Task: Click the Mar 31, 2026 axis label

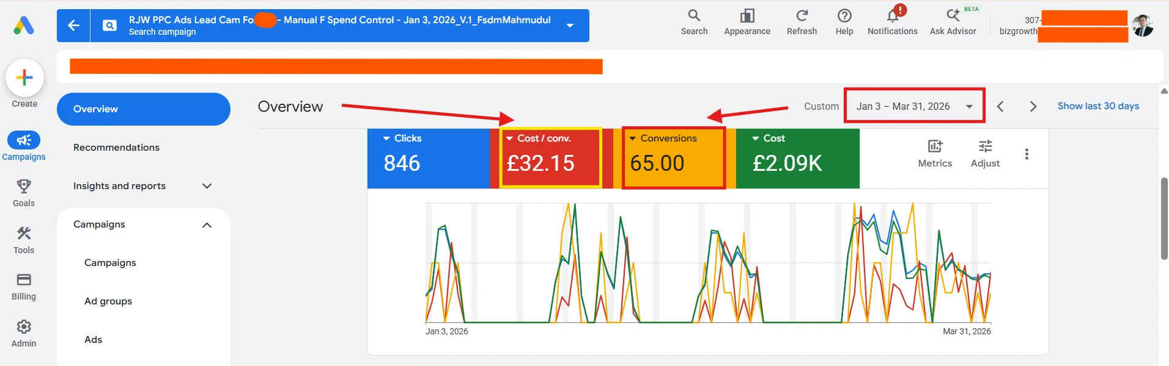Action: (x=967, y=331)
